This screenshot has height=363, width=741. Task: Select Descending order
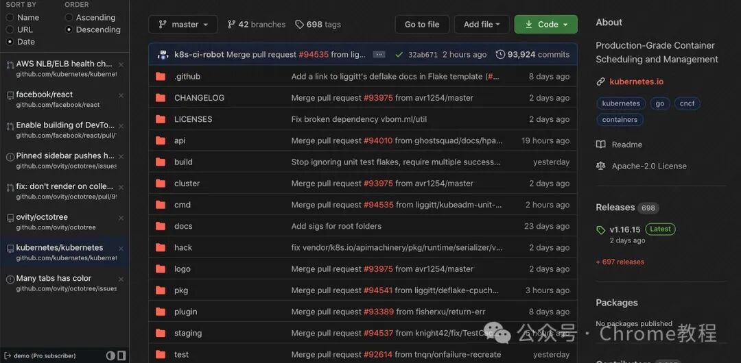(x=69, y=29)
